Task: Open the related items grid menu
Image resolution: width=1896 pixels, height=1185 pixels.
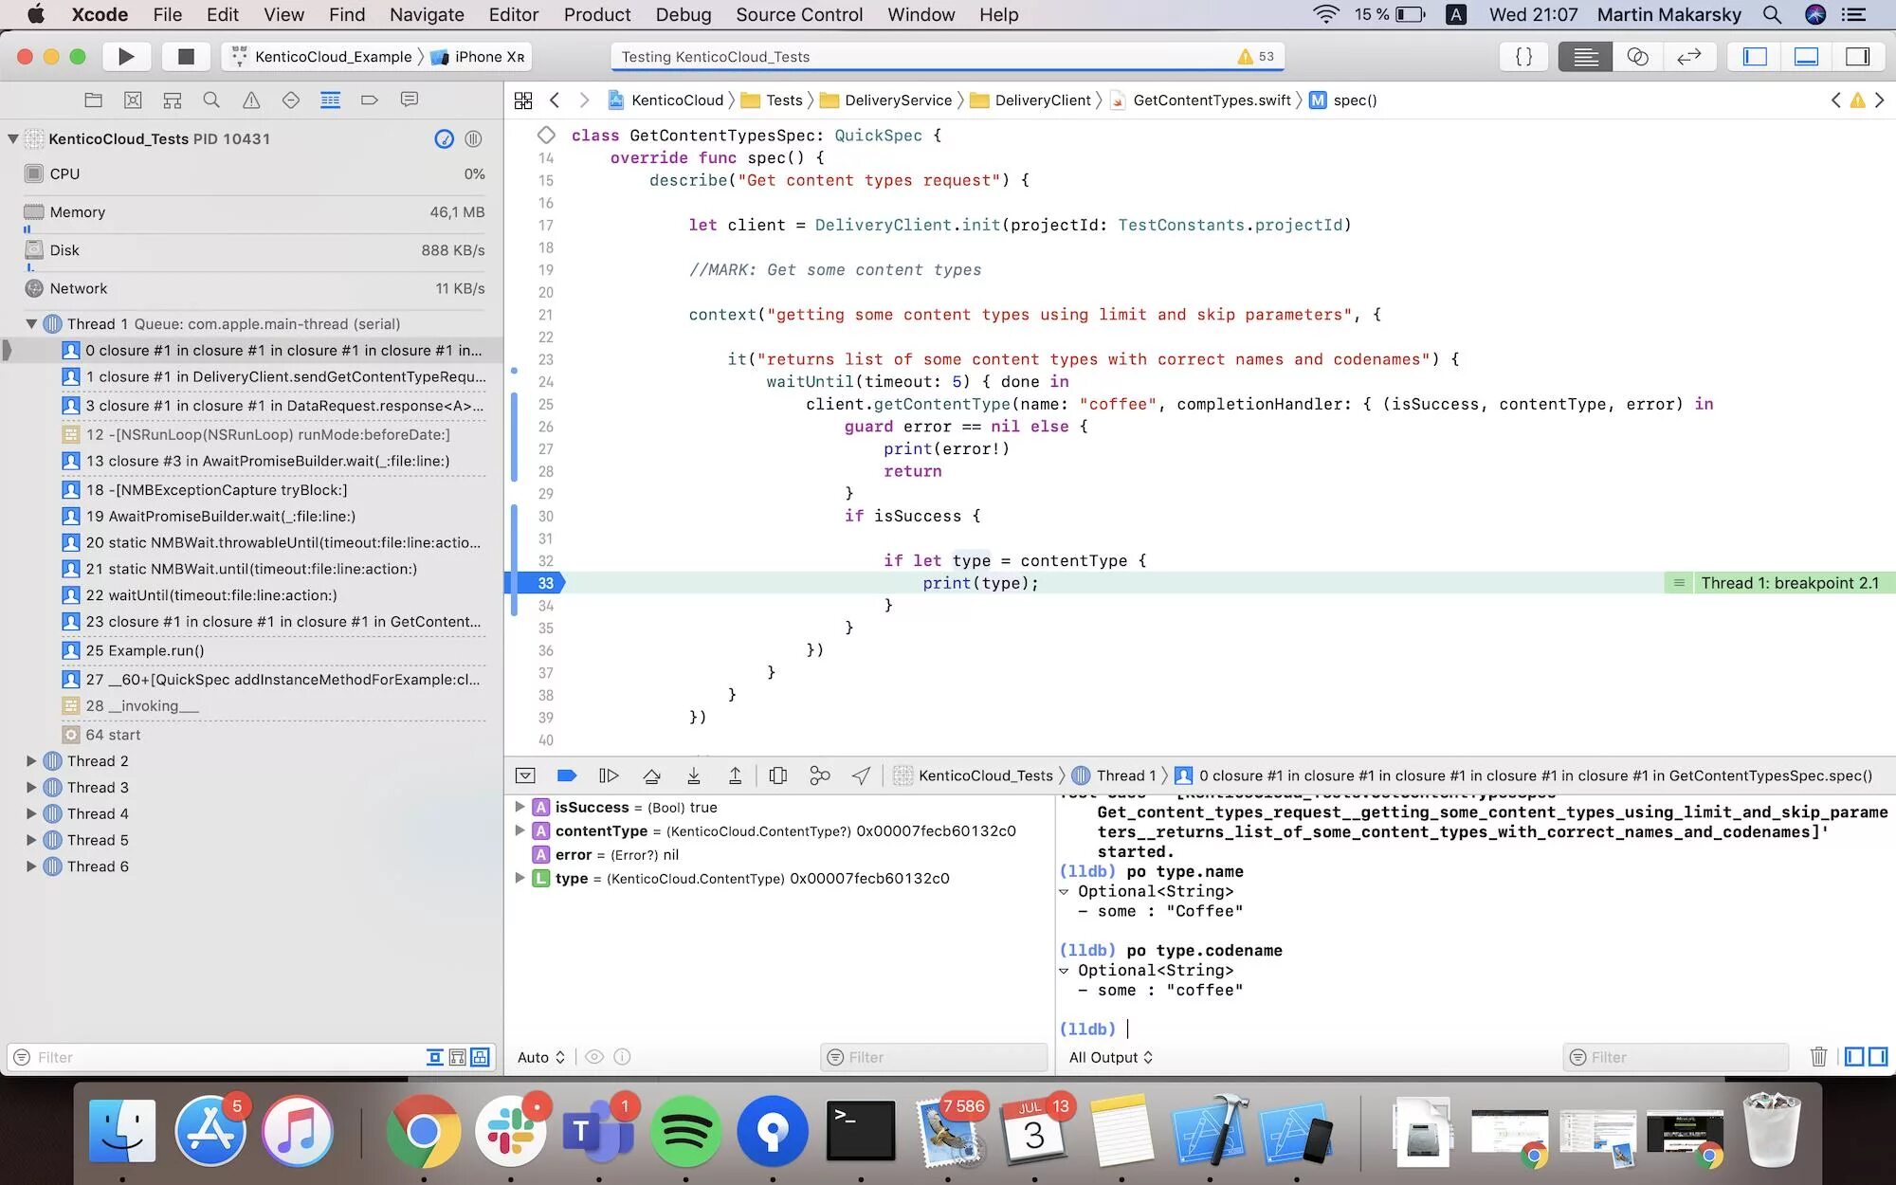Action: tap(523, 100)
